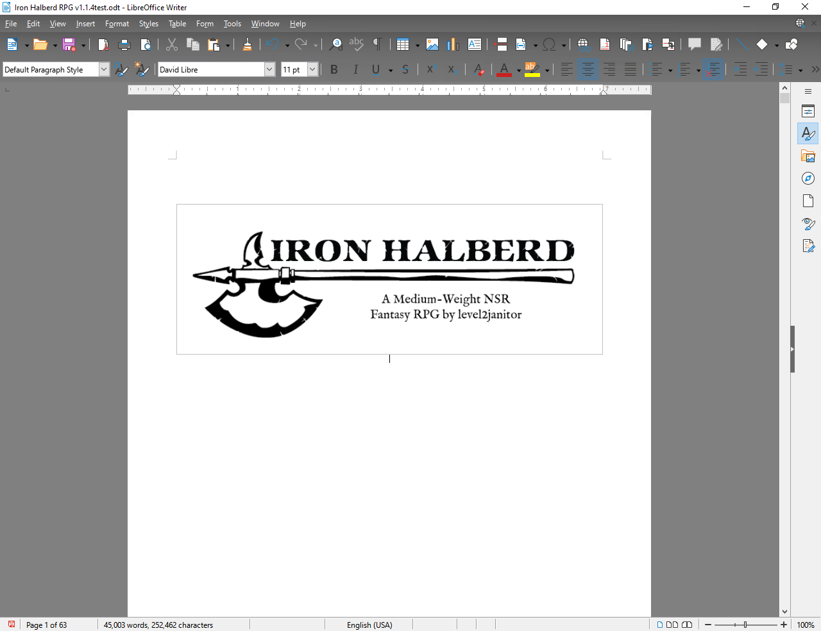The height and width of the screenshot is (631, 821).
Task: Click the Clone Formatting paintbrush icon
Action: (x=247, y=44)
